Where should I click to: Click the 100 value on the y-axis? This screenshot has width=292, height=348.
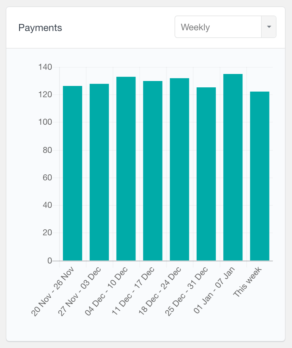(x=45, y=123)
